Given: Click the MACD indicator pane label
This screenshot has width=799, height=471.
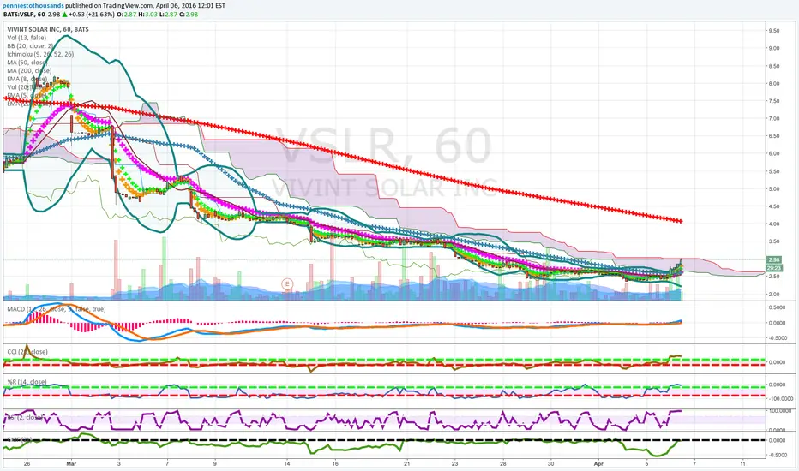Looking at the screenshot, I should 57,309.
